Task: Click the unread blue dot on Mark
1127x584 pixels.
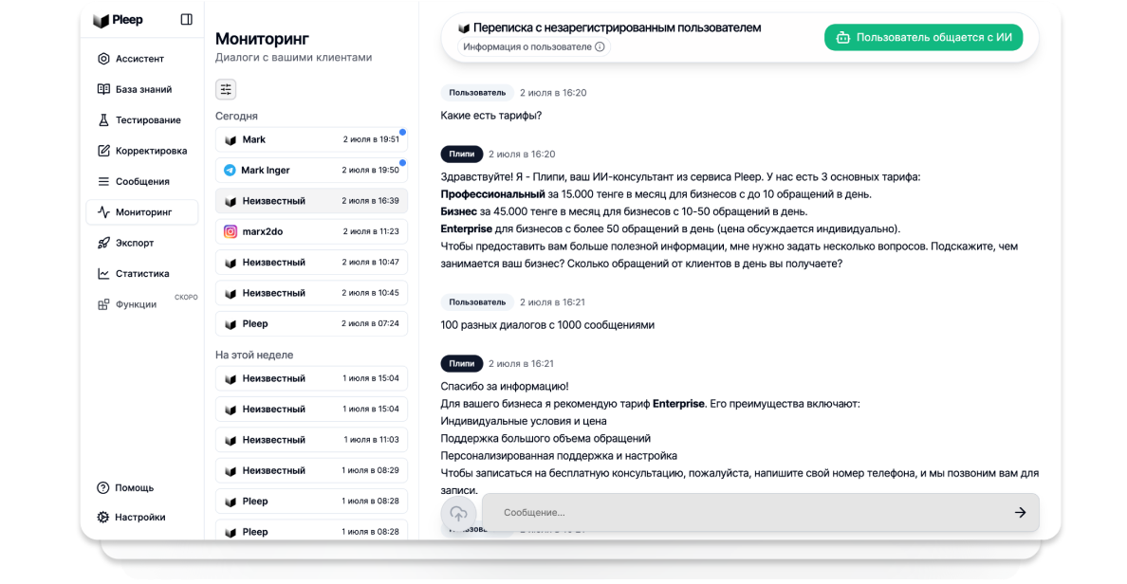Action: coord(402,132)
